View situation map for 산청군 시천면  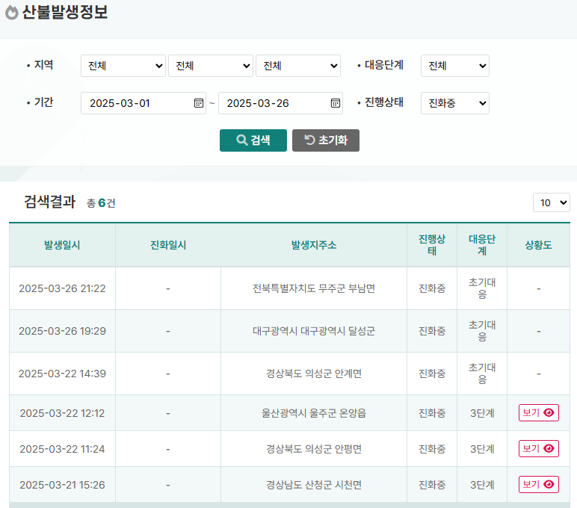click(x=538, y=484)
